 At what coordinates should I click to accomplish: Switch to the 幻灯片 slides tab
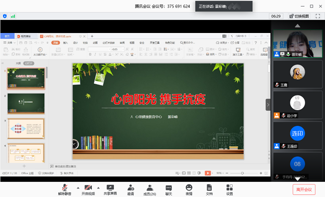[28, 63]
